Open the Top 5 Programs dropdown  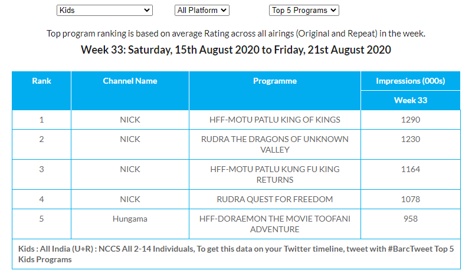point(304,10)
